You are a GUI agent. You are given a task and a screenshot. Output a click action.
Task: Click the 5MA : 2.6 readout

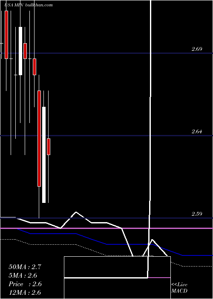click(x=23, y=276)
